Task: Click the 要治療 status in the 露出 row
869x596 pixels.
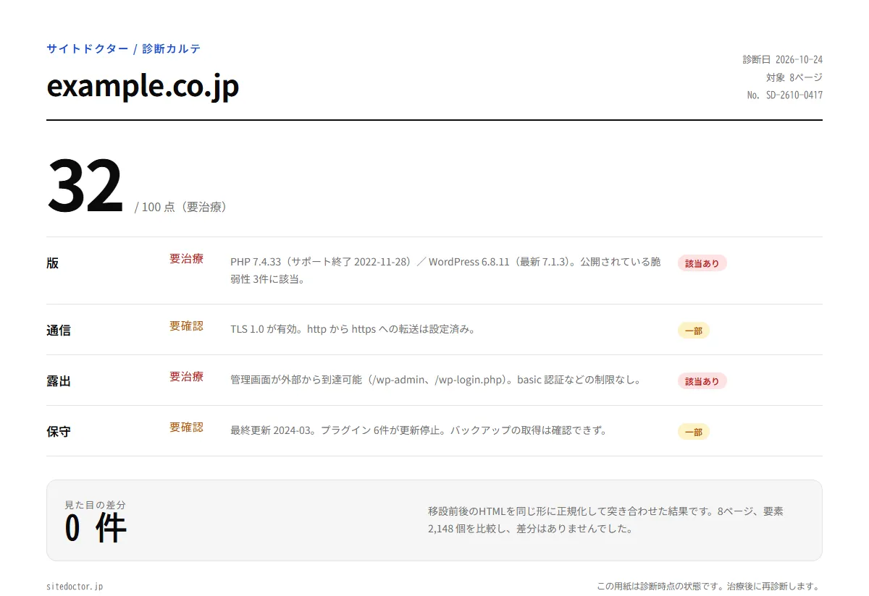Action: click(187, 376)
